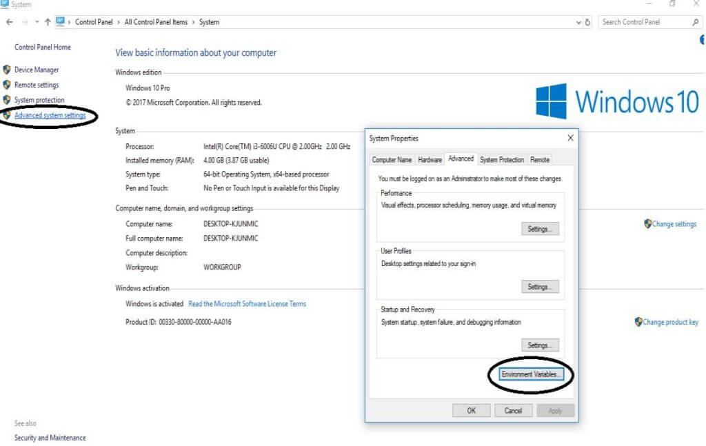Expand the chevron after All Control Panel Items
Screen dimensions: 706x446
193,22
